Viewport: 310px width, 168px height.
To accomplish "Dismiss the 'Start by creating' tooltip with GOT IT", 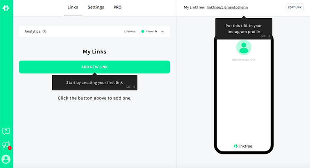I will (130, 87).
